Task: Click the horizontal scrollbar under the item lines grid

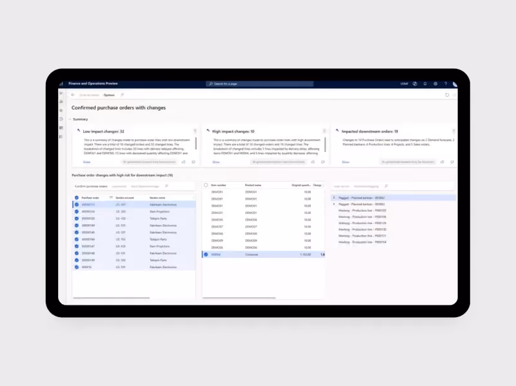Action: point(239,298)
